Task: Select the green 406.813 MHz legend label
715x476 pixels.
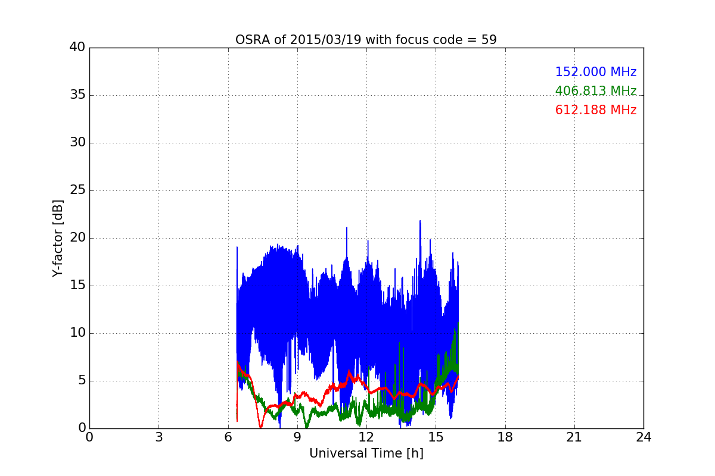Action: (596, 91)
